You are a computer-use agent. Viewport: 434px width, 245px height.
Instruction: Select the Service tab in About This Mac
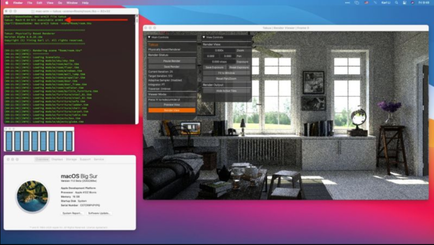pyautogui.click(x=99, y=160)
